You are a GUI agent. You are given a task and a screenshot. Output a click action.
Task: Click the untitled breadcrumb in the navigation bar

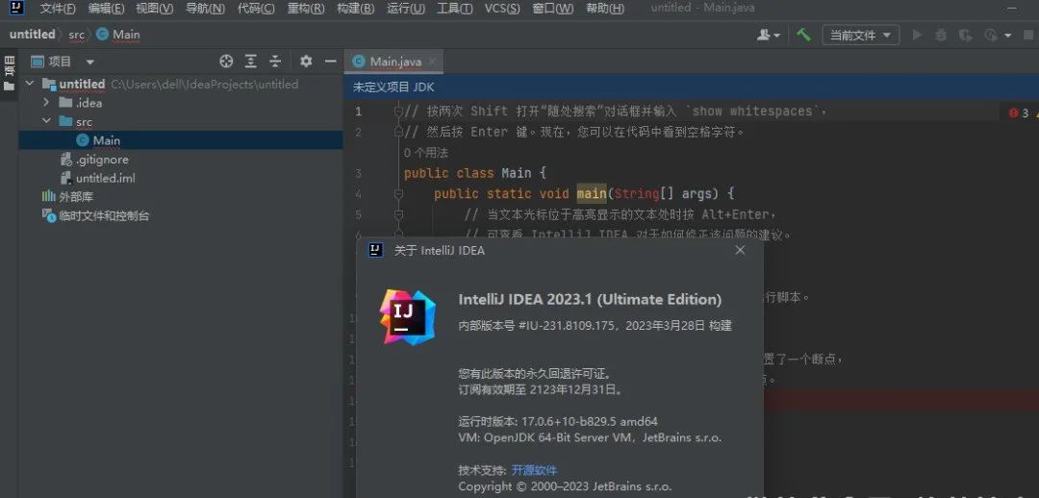click(32, 35)
